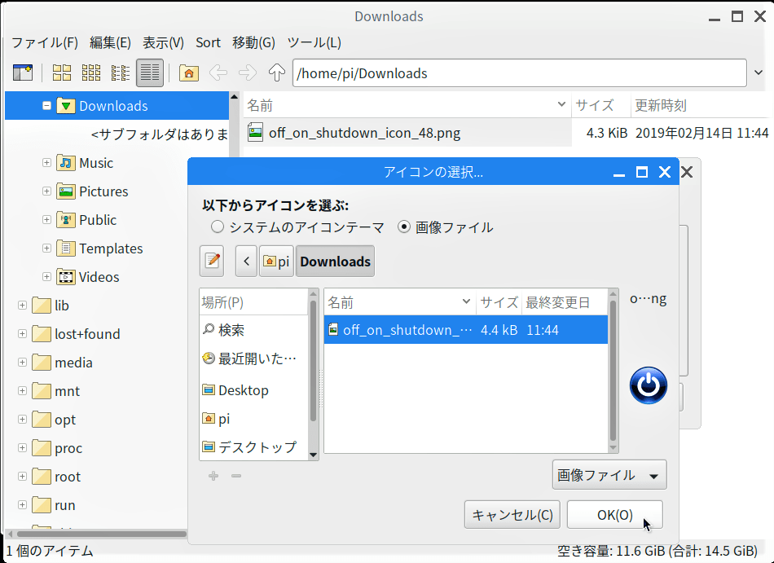
Task: Open the 編集(E) menu
Action: [110, 42]
